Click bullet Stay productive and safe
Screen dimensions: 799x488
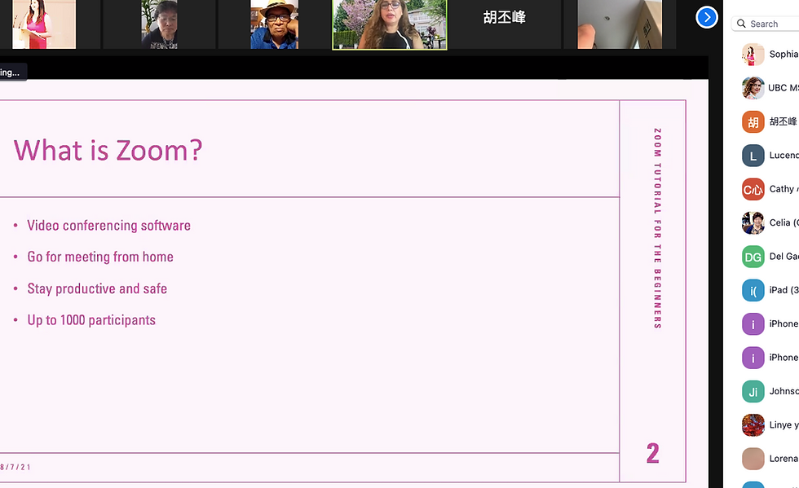coord(97,289)
